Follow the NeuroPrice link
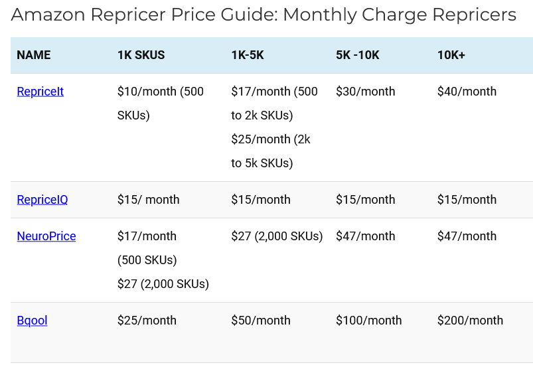The height and width of the screenshot is (367, 533). pyautogui.click(x=46, y=236)
